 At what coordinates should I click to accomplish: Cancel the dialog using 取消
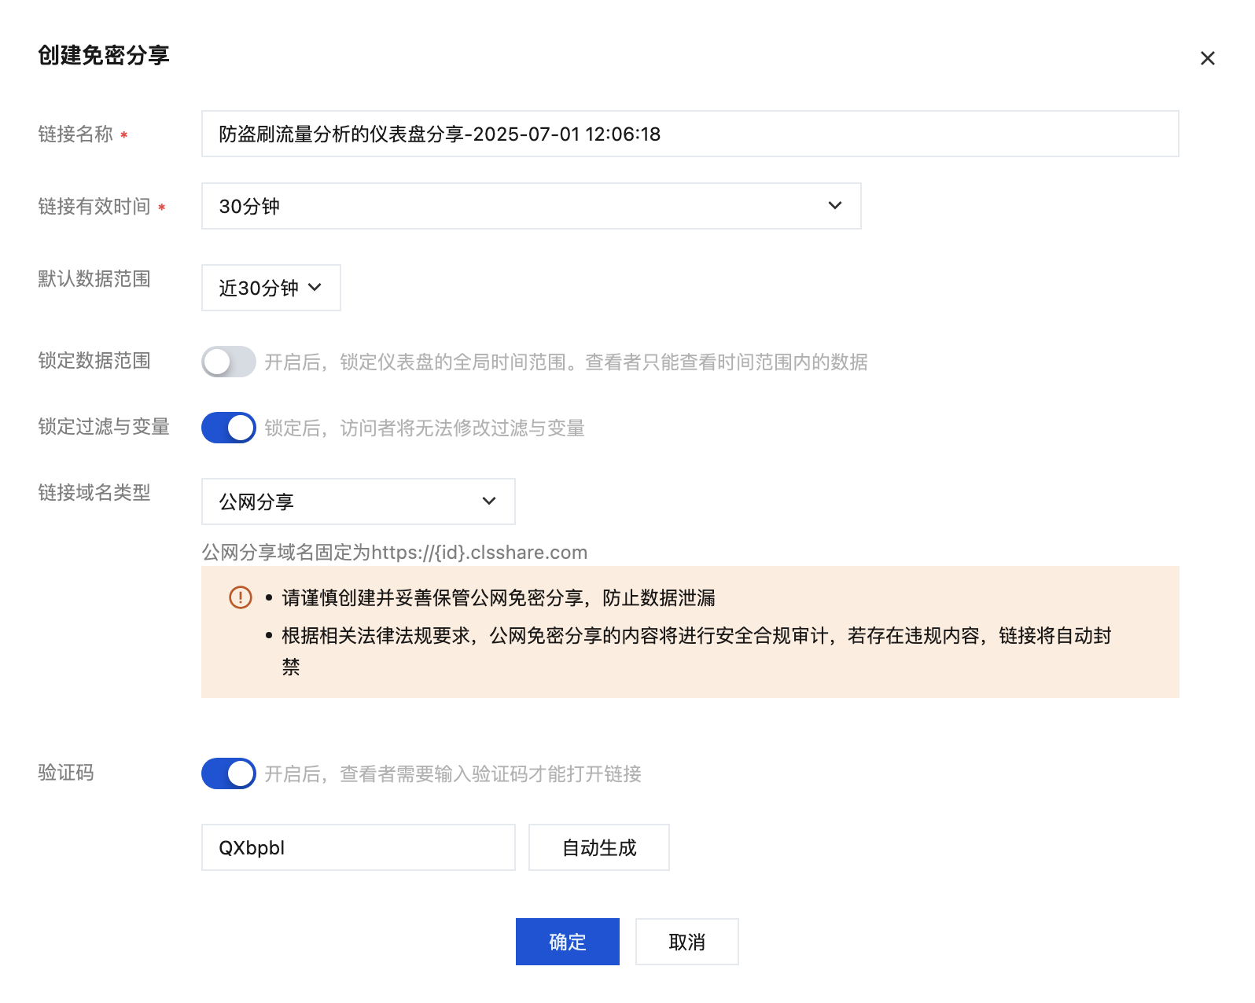tap(686, 942)
